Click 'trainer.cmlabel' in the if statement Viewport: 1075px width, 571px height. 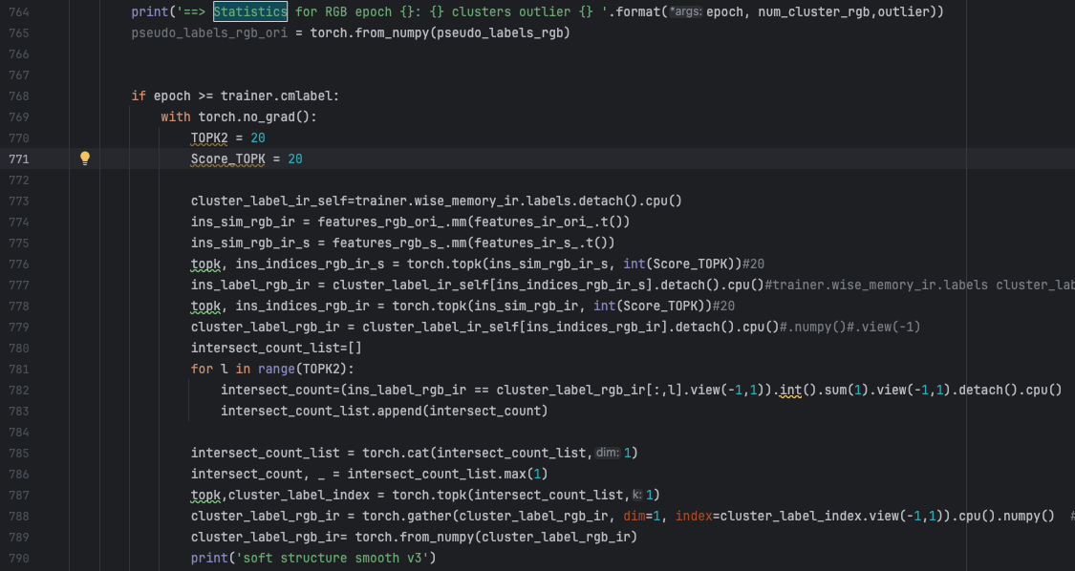point(276,96)
